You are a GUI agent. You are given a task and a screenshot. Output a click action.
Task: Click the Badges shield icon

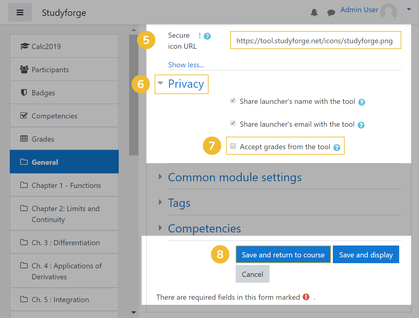pyautogui.click(x=24, y=92)
